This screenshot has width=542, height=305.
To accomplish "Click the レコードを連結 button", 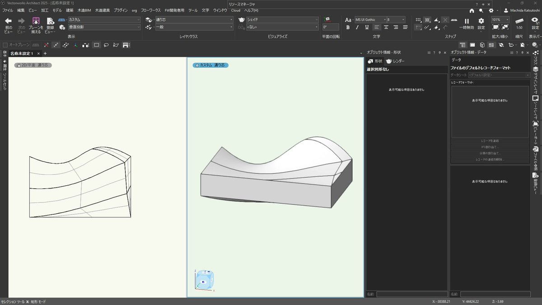I will point(491,141).
